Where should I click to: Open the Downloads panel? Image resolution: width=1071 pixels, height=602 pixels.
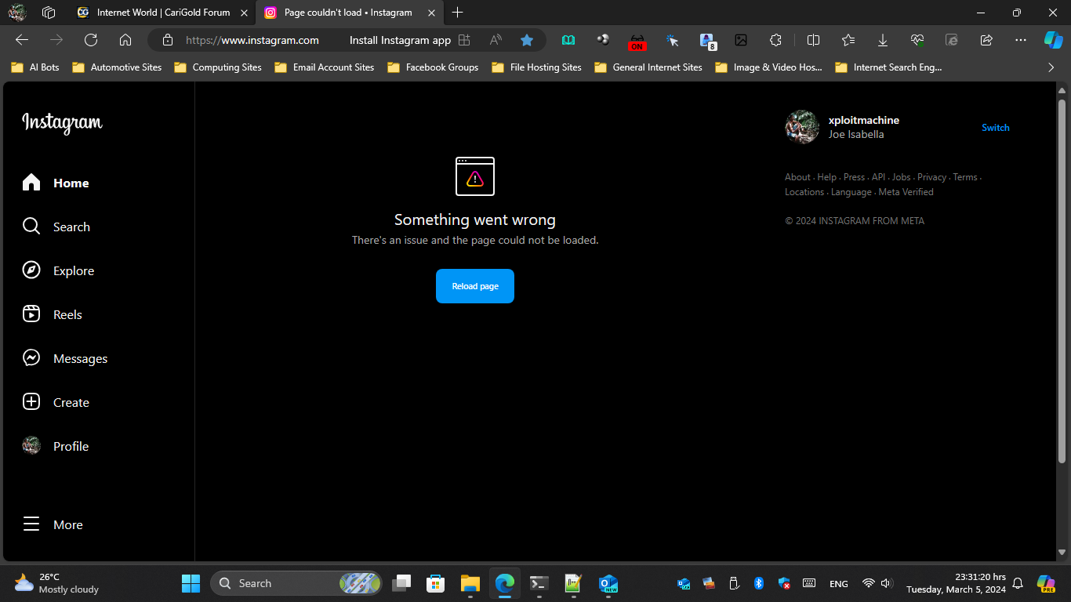pyautogui.click(x=883, y=40)
